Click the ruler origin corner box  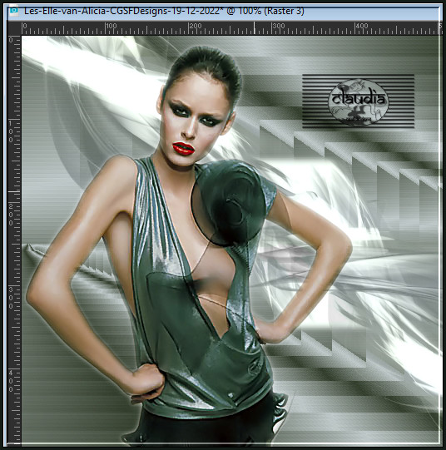tap(14, 28)
